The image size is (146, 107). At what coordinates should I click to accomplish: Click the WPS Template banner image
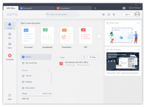coord(123,61)
